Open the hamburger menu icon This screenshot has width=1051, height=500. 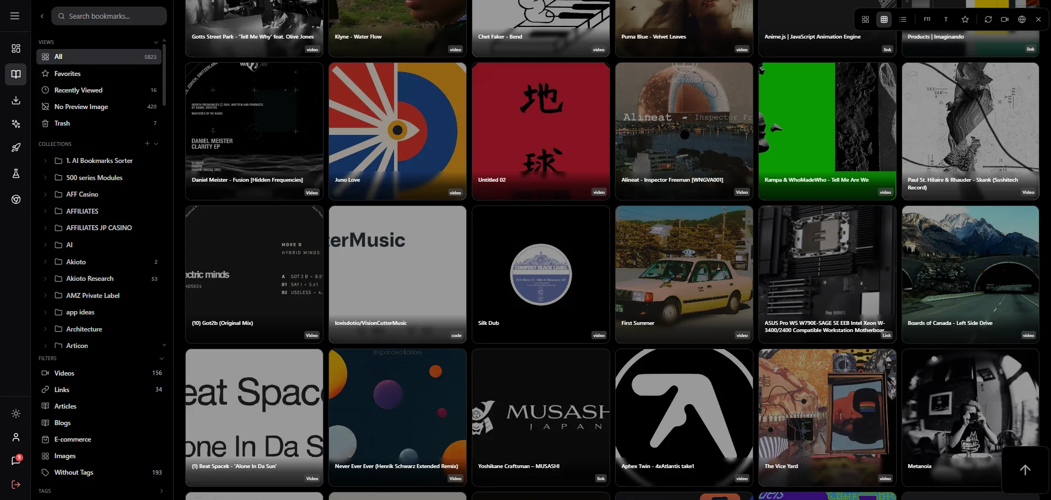point(15,16)
